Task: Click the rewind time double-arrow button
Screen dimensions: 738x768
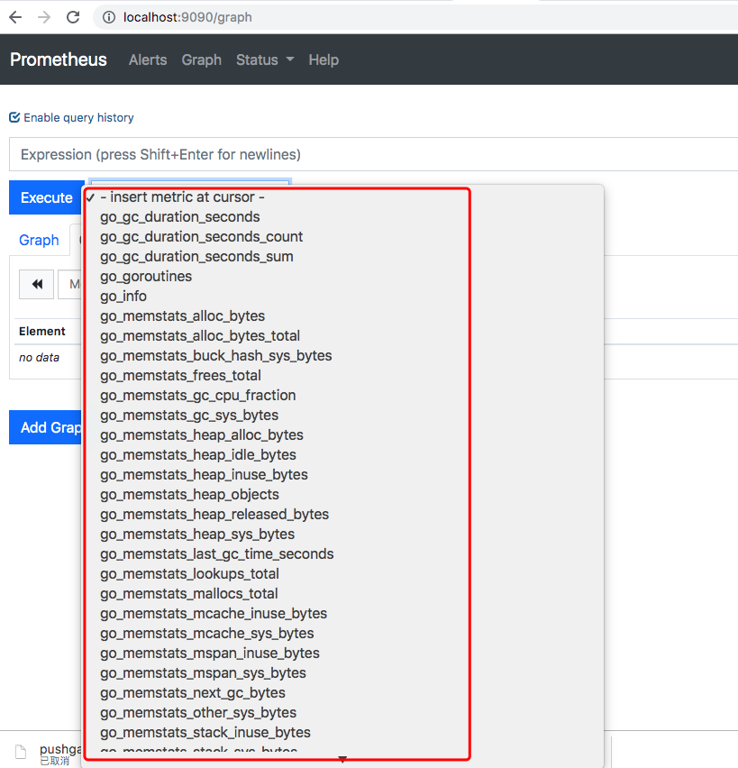Action: pos(37,284)
